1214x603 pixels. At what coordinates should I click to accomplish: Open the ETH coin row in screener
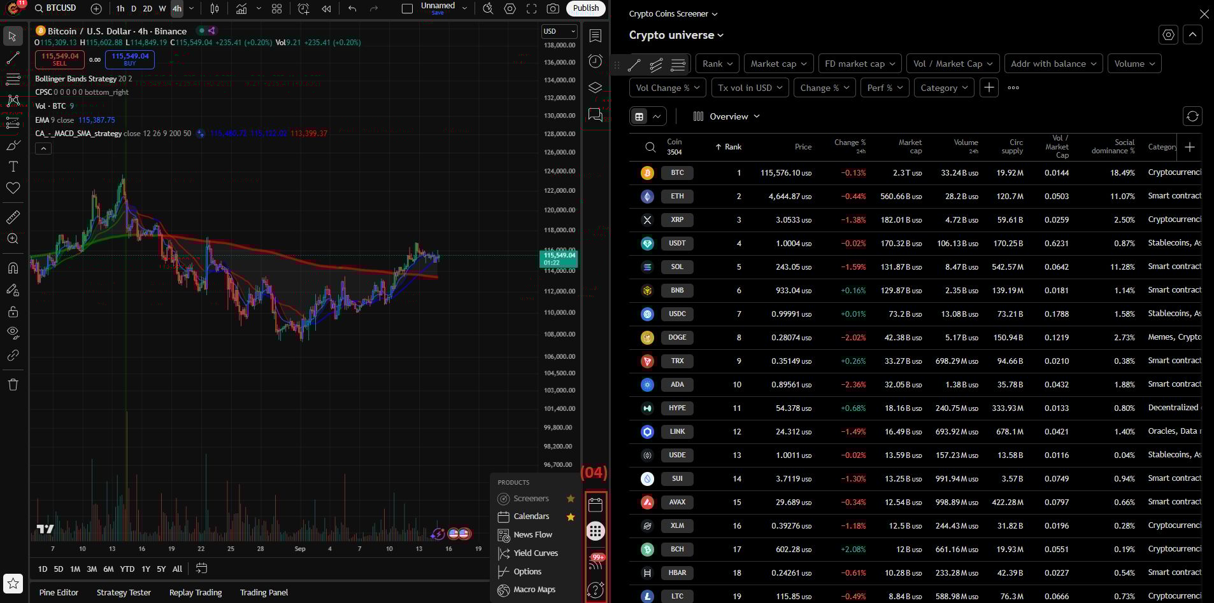coord(915,197)
